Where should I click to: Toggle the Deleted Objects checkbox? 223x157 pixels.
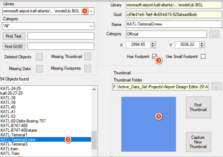pyautogui.click(x=39, y=57)
